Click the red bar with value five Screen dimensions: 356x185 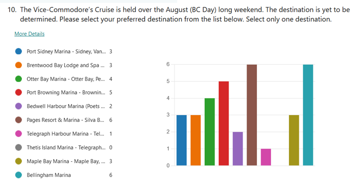[x=224, y=123]
